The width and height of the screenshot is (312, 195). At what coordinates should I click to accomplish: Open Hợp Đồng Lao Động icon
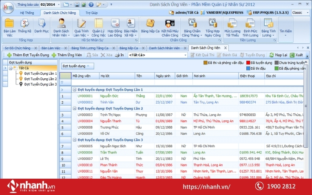115,27
